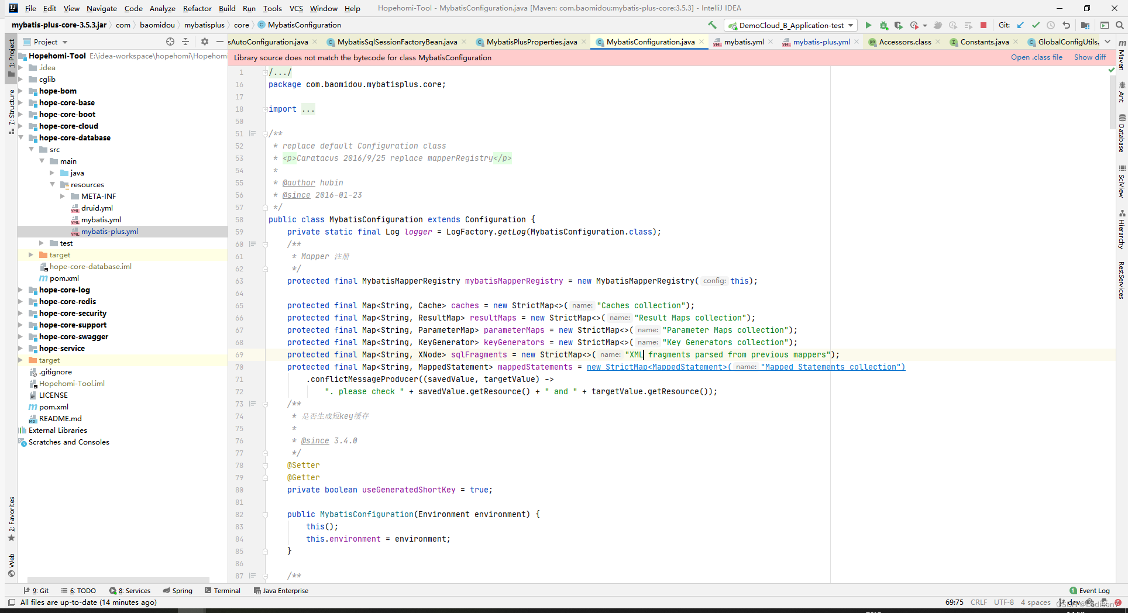Start debugging with the bug icon
The width and height of the screenshot is (1128, 613).
click(883, 25)
